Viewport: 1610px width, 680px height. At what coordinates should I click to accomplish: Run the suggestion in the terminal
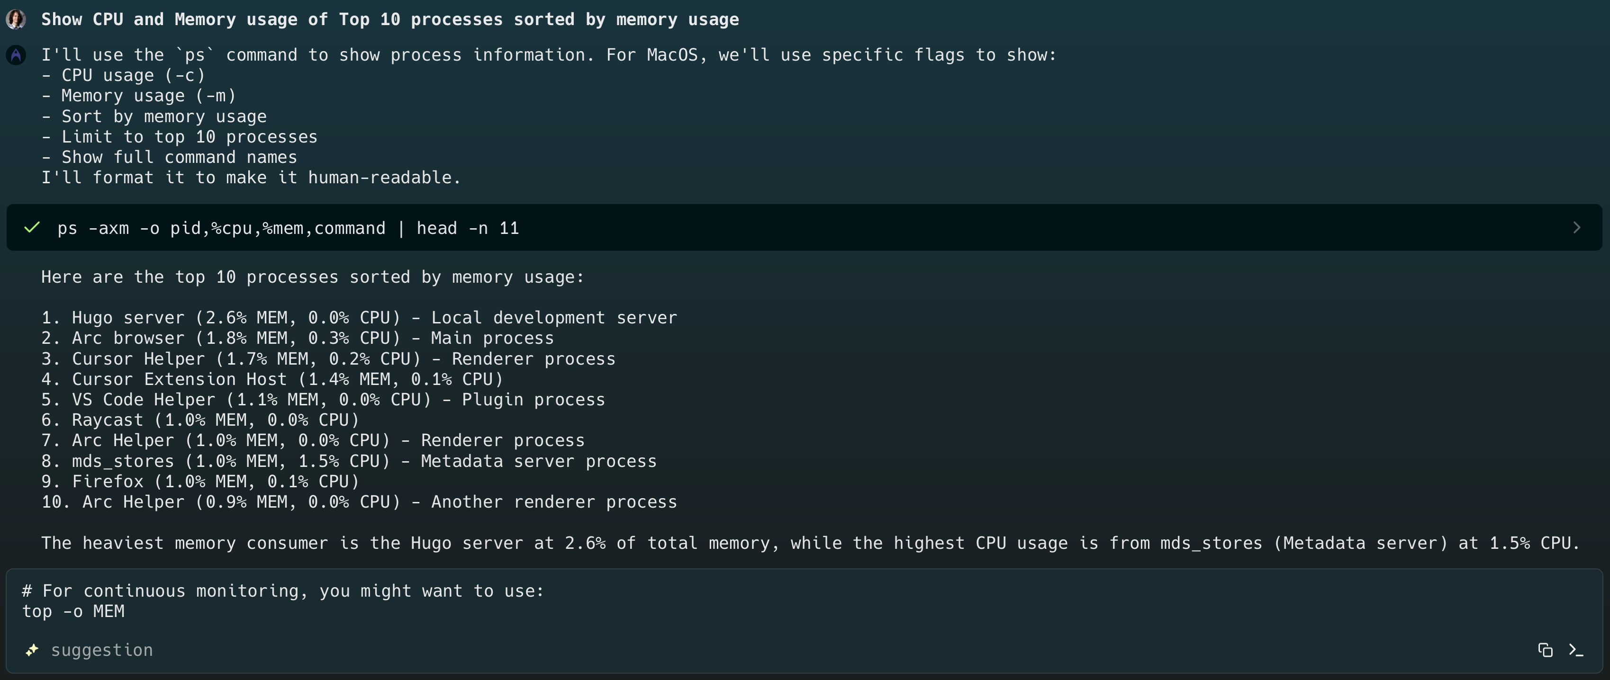tap(1576, 650)
